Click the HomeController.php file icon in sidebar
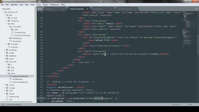Image resolution: width=199 pixels, height=112 pixels. pos(12,35)
